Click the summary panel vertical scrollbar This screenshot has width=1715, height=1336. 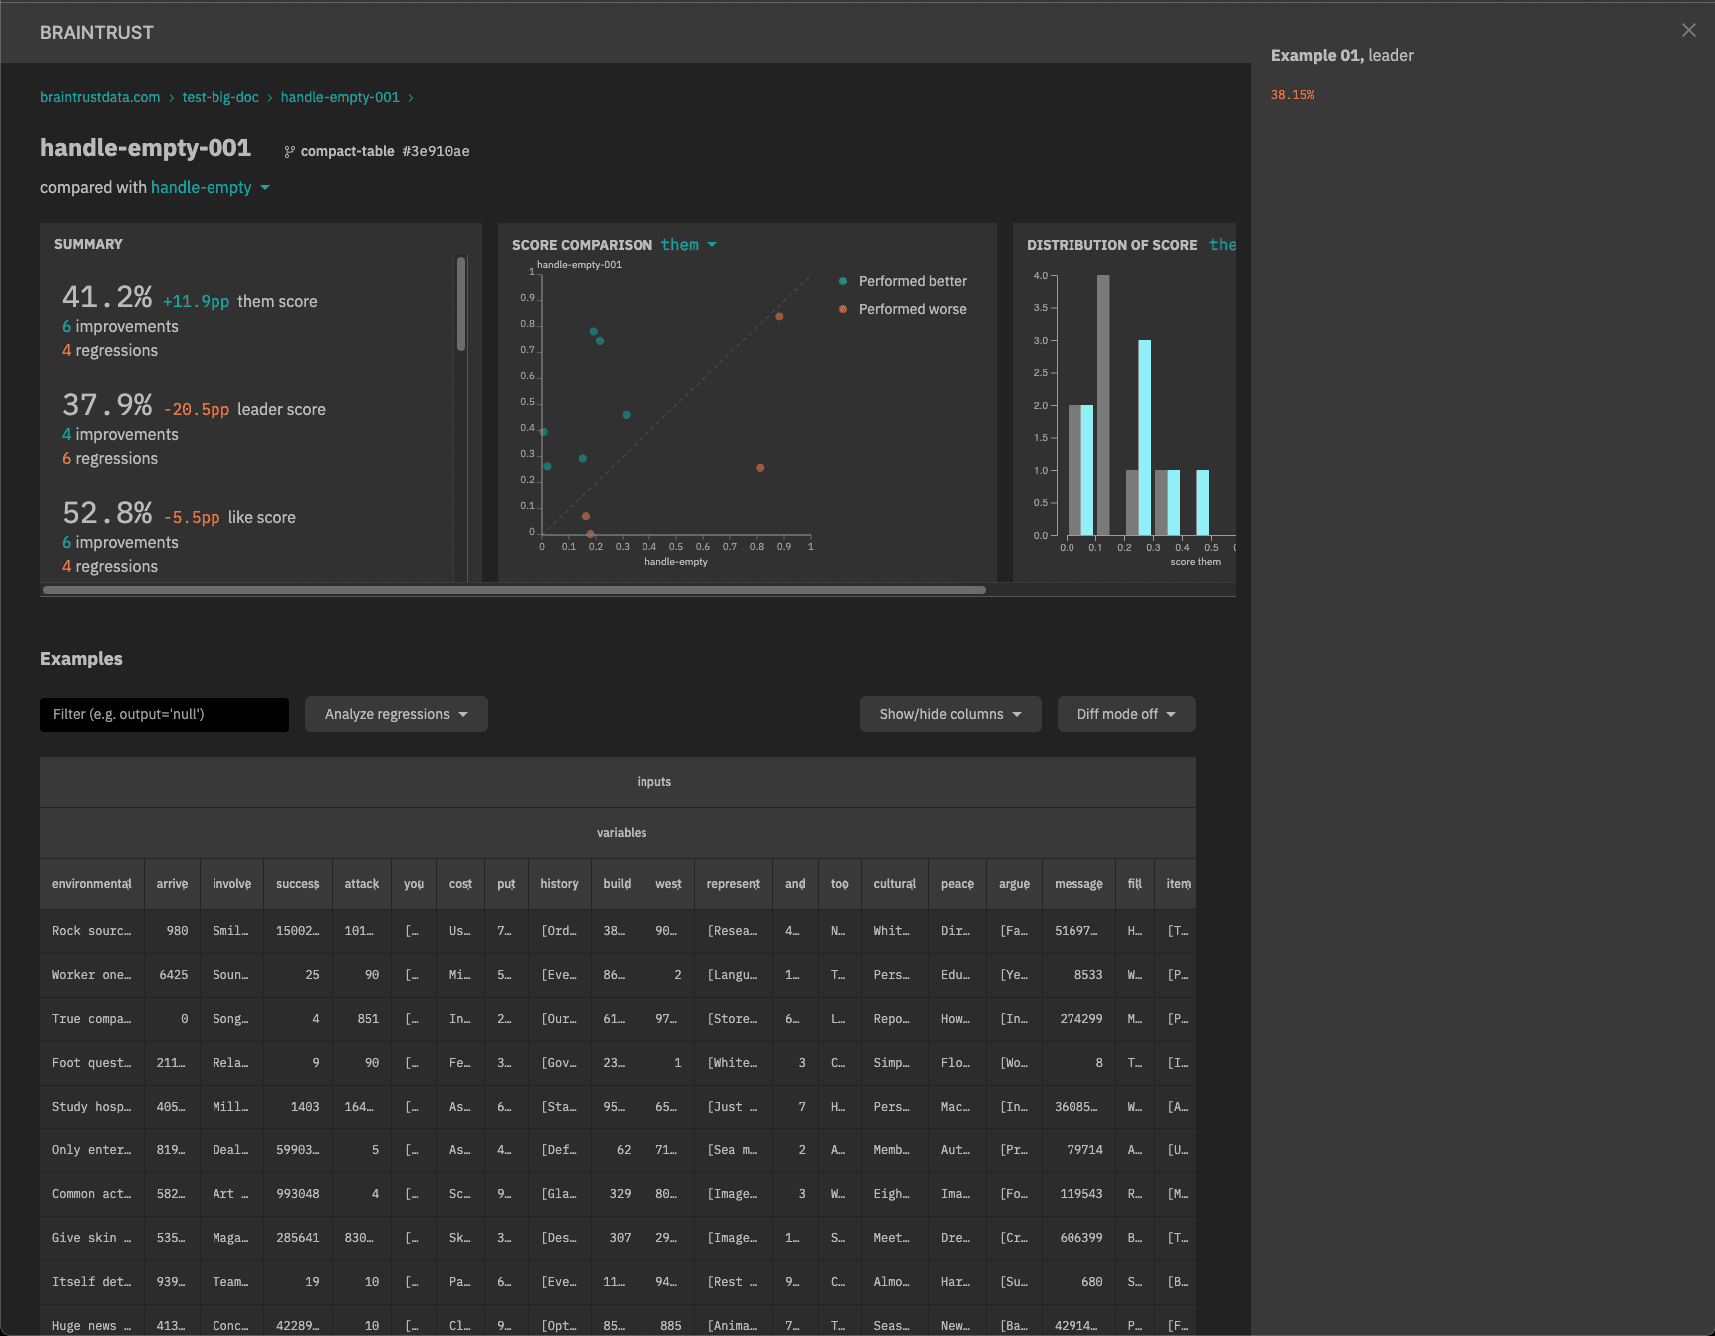(x=461, y=304)
